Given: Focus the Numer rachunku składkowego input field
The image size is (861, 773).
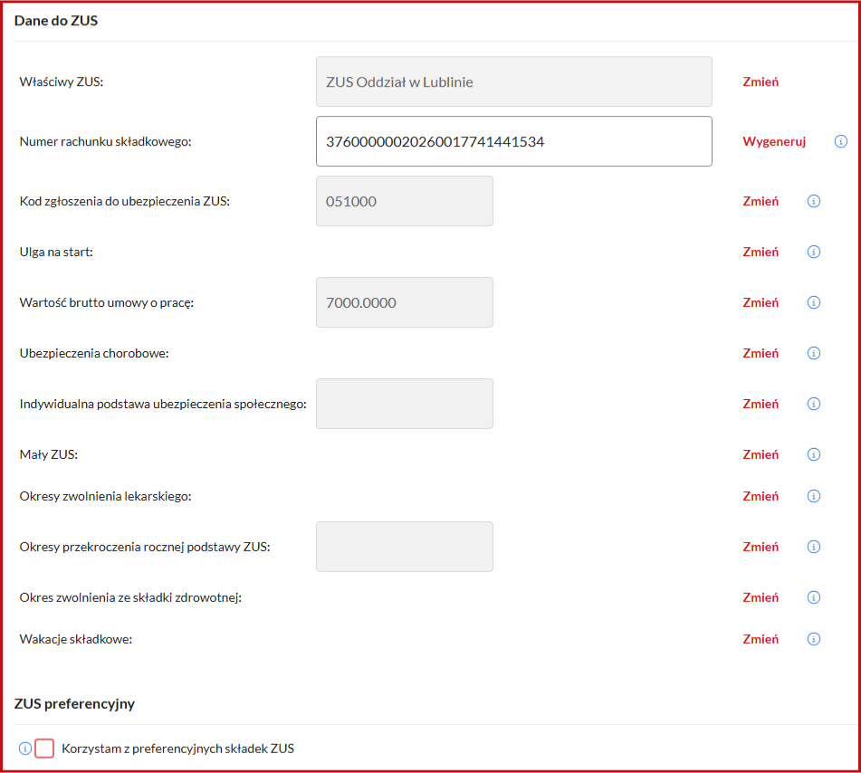Looking at the screenshot, I should point(514,141).
